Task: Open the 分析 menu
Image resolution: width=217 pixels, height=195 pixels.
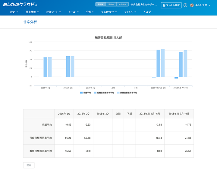Action: (90, 12)
